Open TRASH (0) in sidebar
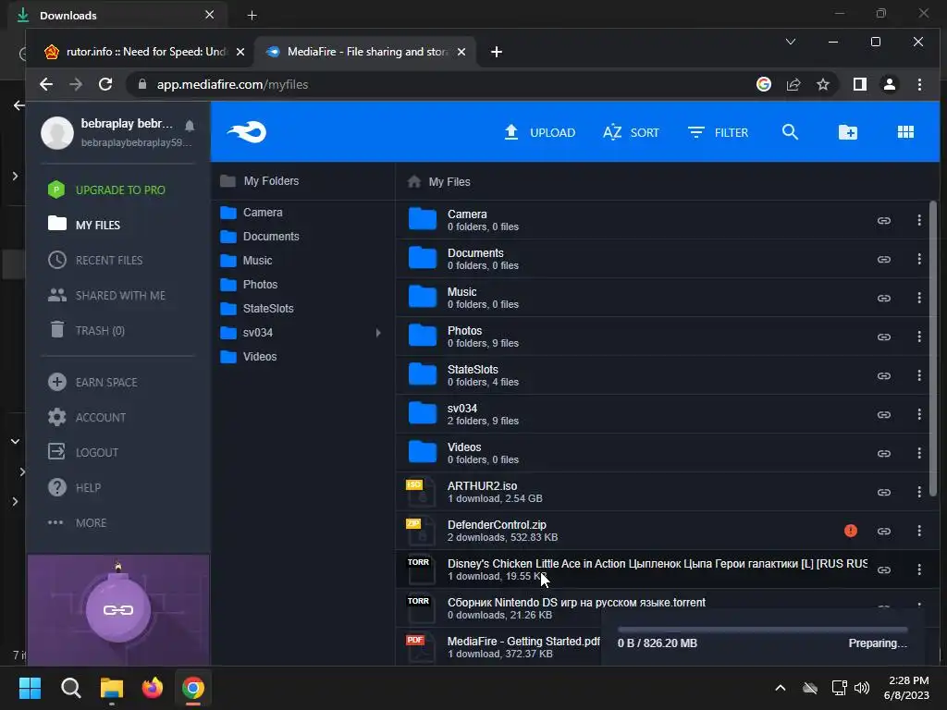Image resolution: width=947 pixels, height=710 pixels. (x=86, y=330)
